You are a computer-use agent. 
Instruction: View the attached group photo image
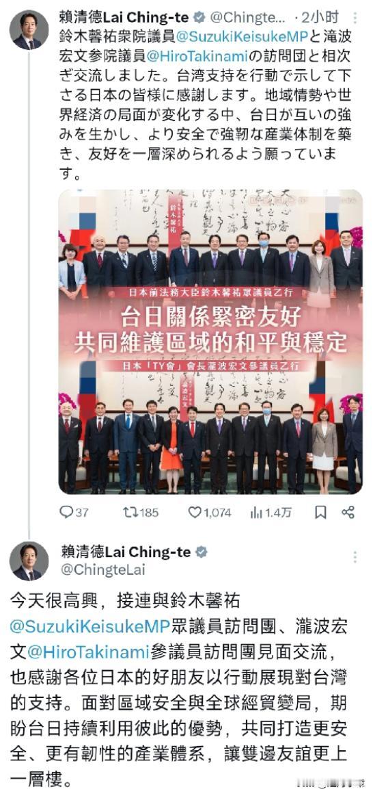(210, 342)
